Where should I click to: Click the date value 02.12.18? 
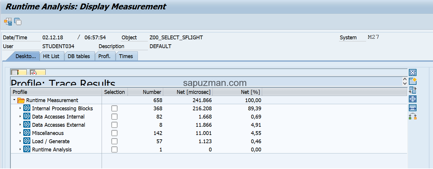click(x=53, y=38)
